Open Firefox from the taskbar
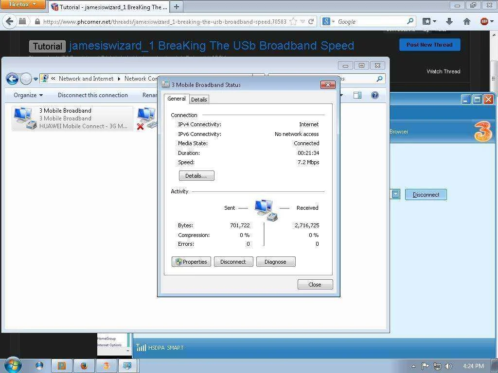The image size is (498, 373). click(84, 366)
